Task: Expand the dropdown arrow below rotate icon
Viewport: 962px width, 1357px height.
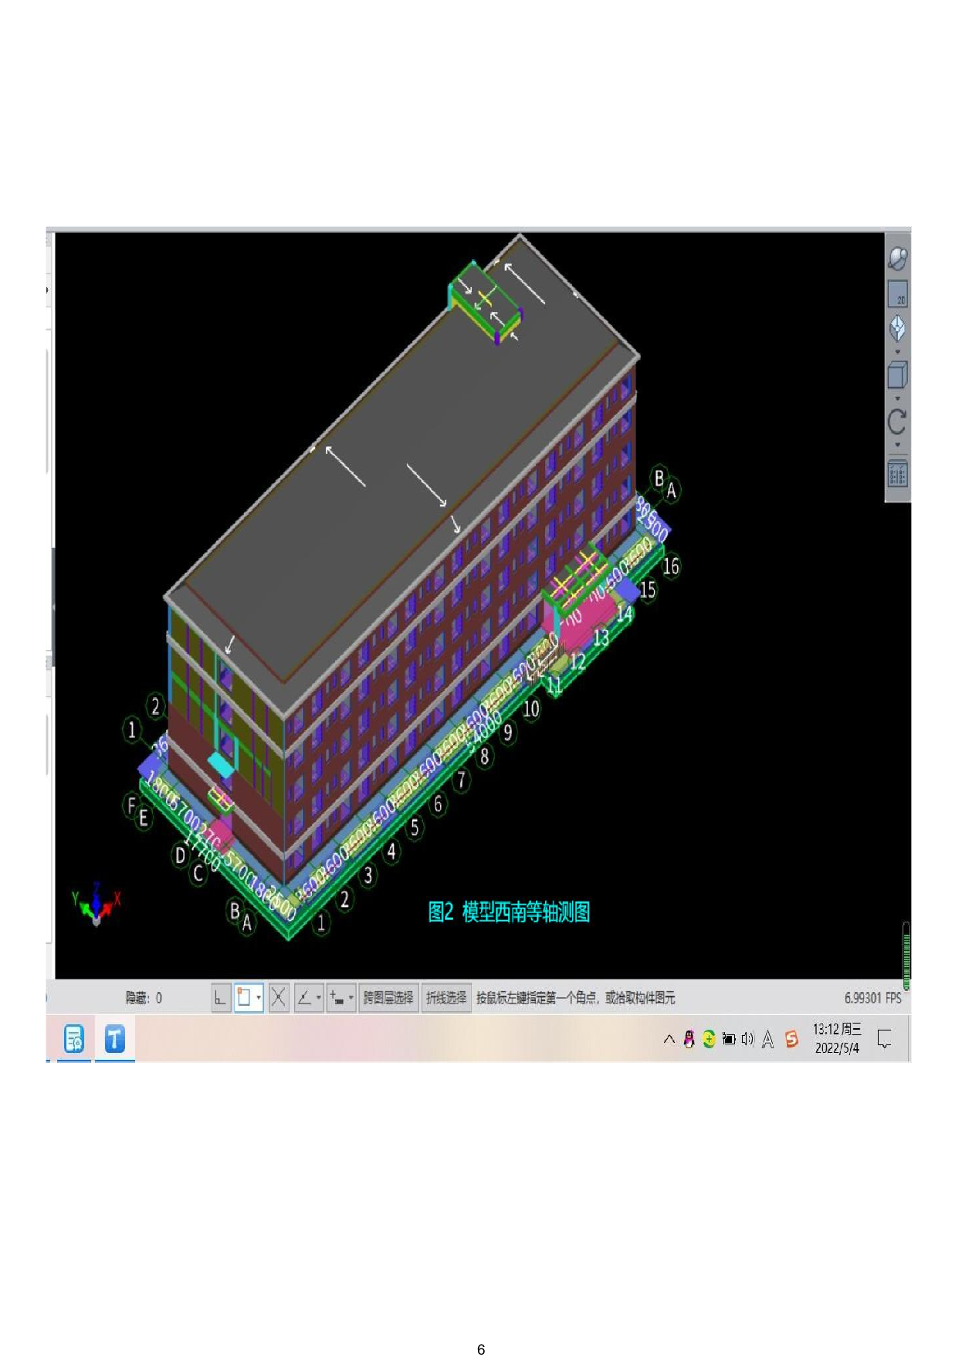Action: pos(897,445)
